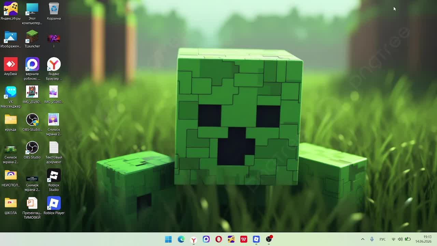Select the НЕИСПОЛ... folder on desktop

(11, 178)
